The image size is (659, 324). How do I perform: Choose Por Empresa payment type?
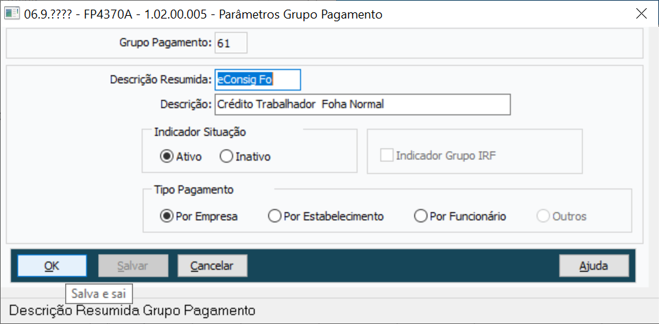pyautogui.click(x=166, y=216)
